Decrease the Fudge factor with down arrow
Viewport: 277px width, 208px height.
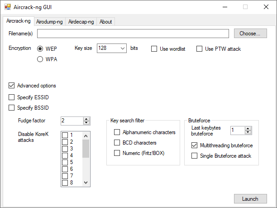86,122
